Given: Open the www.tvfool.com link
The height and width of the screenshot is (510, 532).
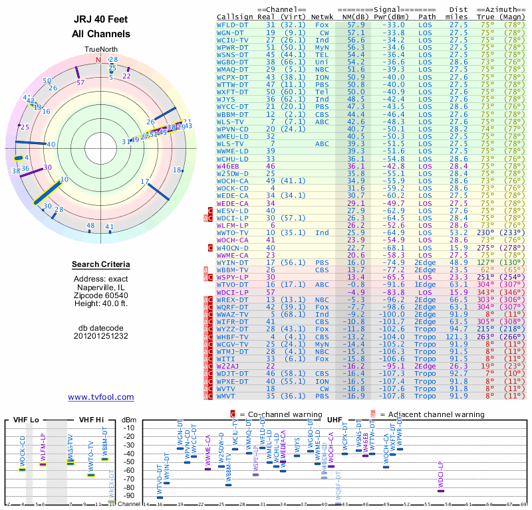Looking at the screenshot, I should coord(101,397).
